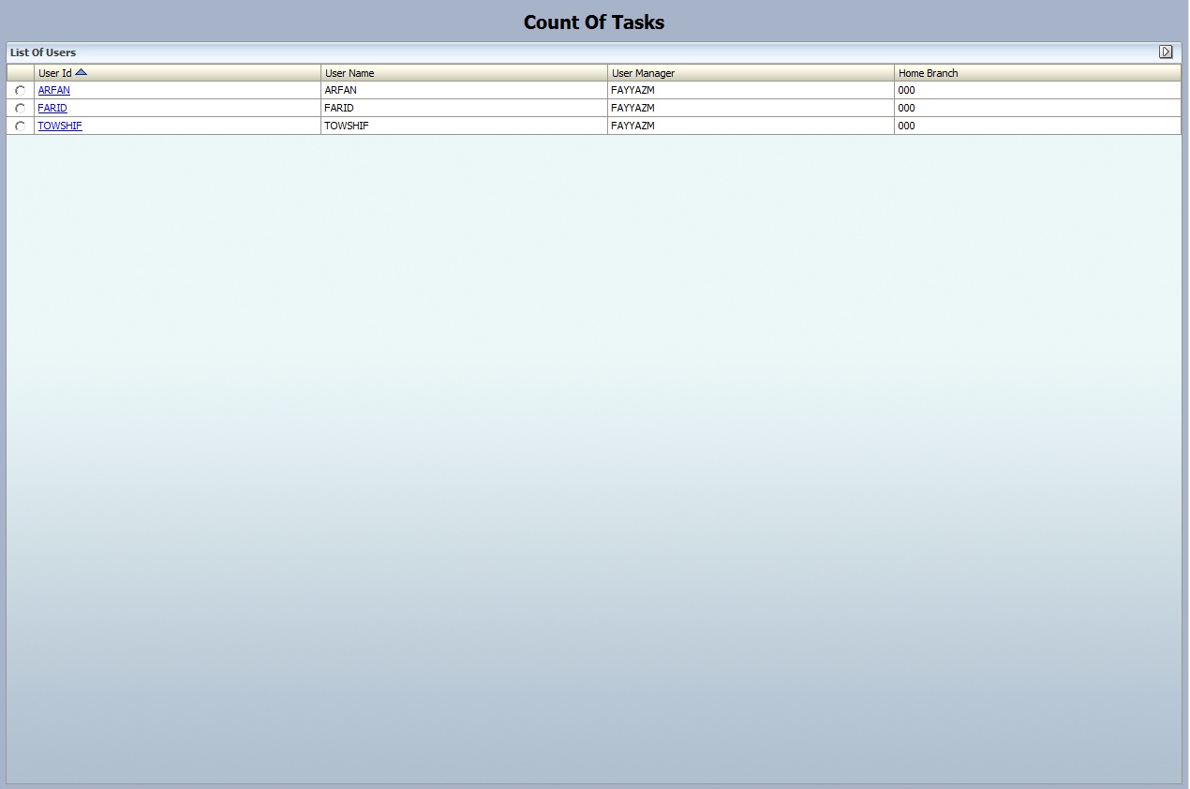Click the List Of Users panel title
Image resolution: width=1190 pixels, height=789 pixels.
[43, 52]
